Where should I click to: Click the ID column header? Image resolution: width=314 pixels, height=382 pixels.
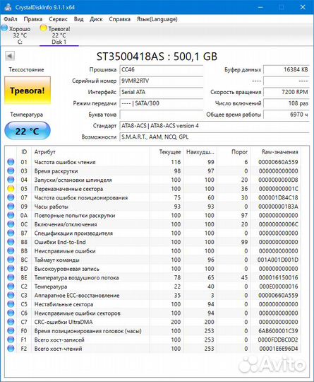24,152
